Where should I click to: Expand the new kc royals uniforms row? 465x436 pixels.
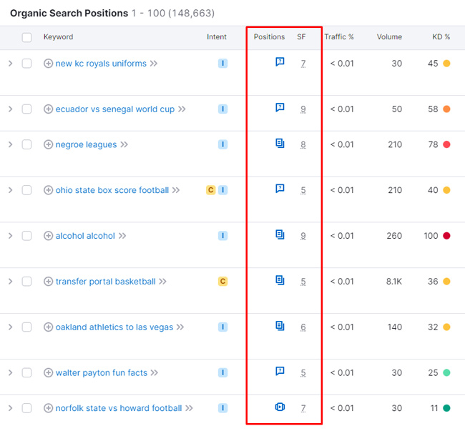tap(10, 64)
